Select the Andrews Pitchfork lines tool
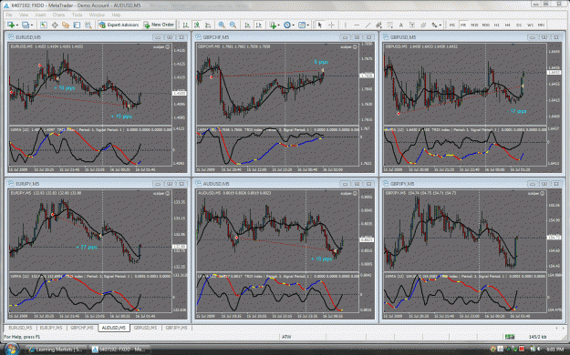This screenshot has width=570, height=355. tap(423, 25)
